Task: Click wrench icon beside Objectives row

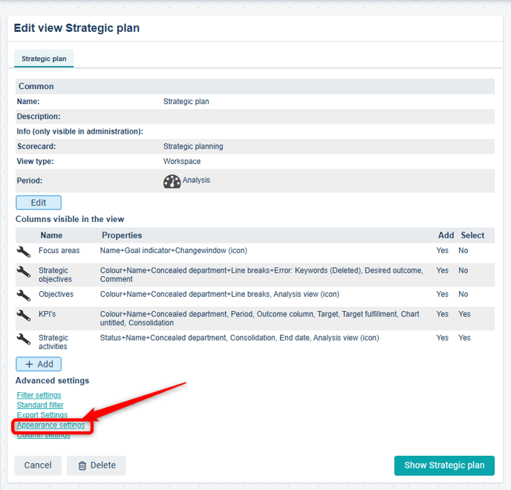Action: [x=24, y=295]
